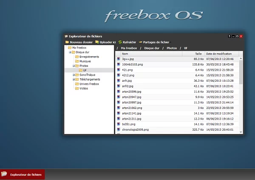The height and width of the screenshot is (180, 255).
Task: Click the help question mark icon
Action: (229, 37)
